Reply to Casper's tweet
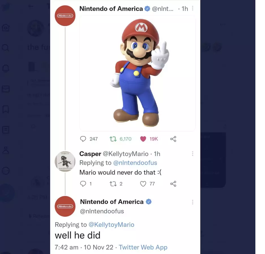This screenshot has width=265, height=254. 83,184
